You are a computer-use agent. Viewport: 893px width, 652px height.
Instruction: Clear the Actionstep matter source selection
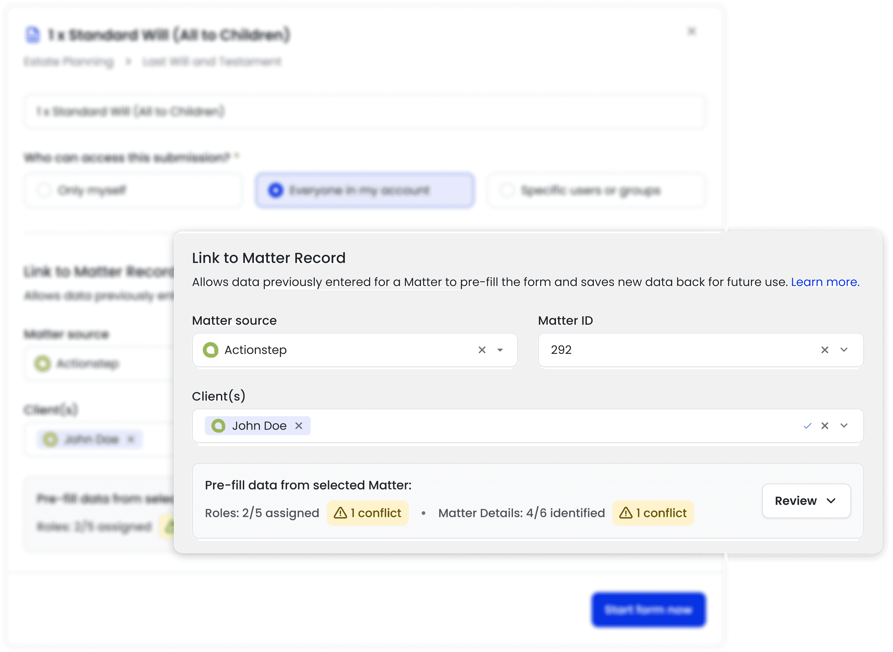[x=482, y=350]
